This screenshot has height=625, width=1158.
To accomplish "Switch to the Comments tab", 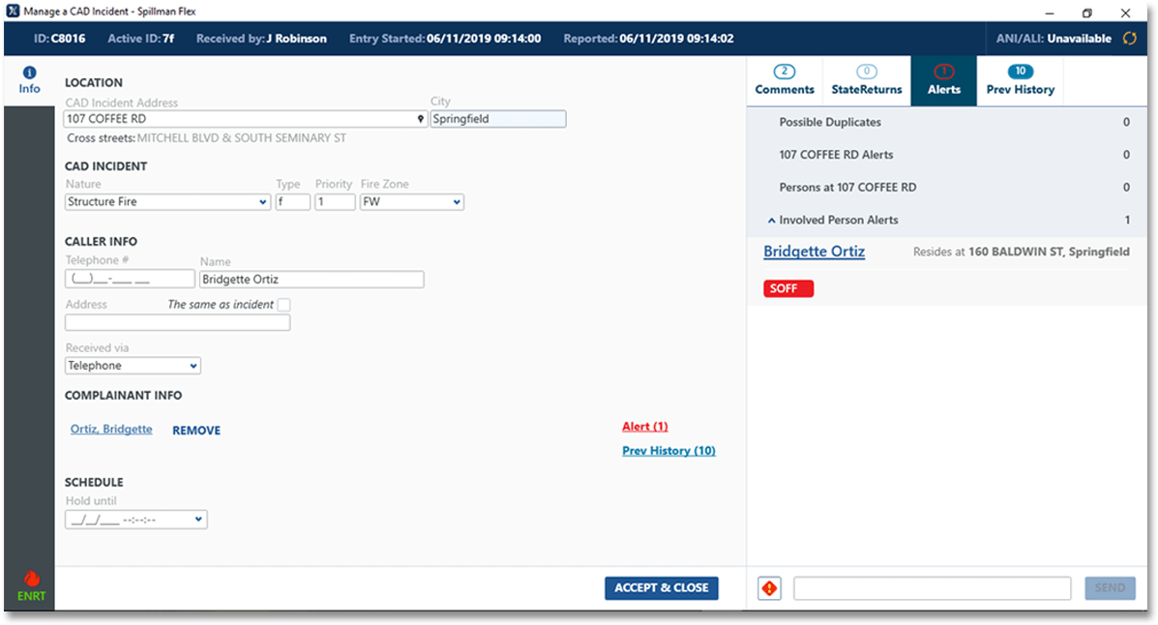I will [785, 80].
